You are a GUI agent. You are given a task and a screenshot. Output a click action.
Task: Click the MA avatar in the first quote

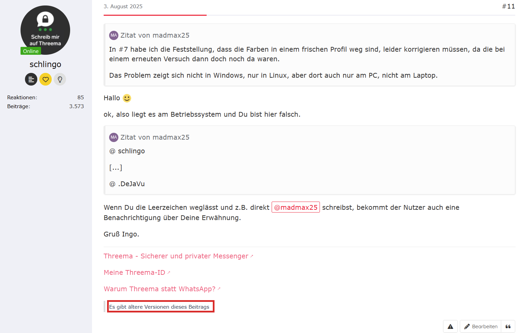tap(114, 35)
